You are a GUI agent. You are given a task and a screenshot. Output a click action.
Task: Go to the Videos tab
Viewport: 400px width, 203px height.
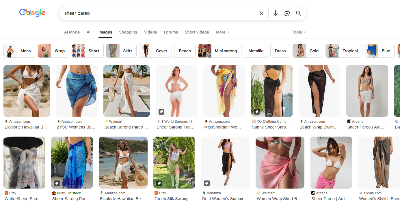click(x=150, y=32)
